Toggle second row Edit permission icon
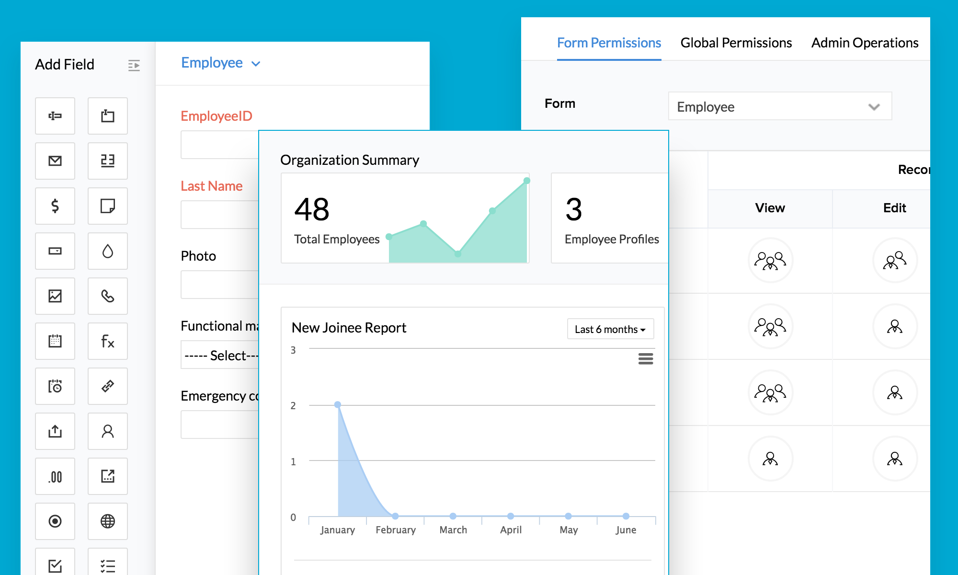 pyautogui.click(x=894, y=327)
